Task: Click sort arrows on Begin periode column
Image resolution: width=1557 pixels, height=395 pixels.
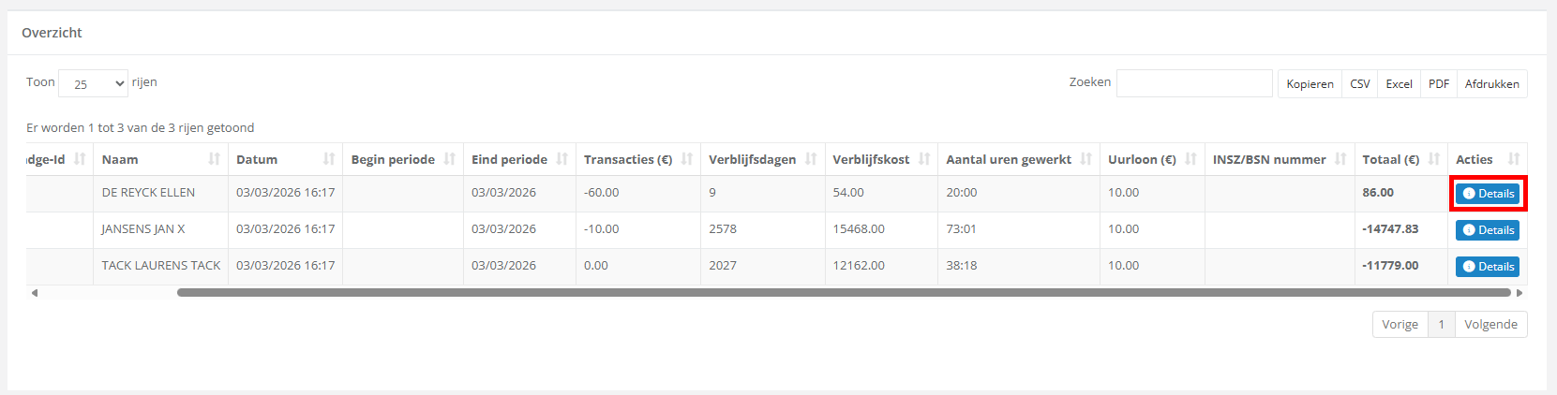Action: pos(450,159)
